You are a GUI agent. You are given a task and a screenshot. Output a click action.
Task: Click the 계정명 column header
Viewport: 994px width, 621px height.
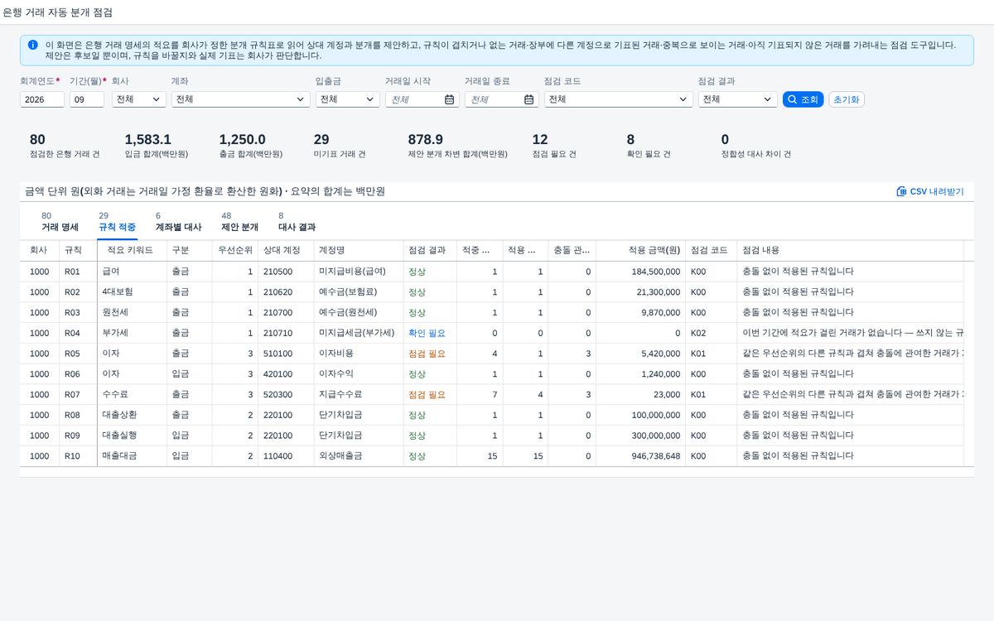point(359,250)
